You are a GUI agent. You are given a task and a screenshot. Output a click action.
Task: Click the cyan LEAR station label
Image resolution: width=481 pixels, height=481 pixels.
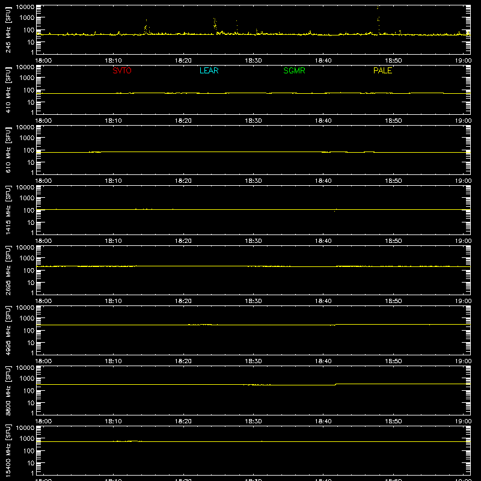tap(209, 70)
